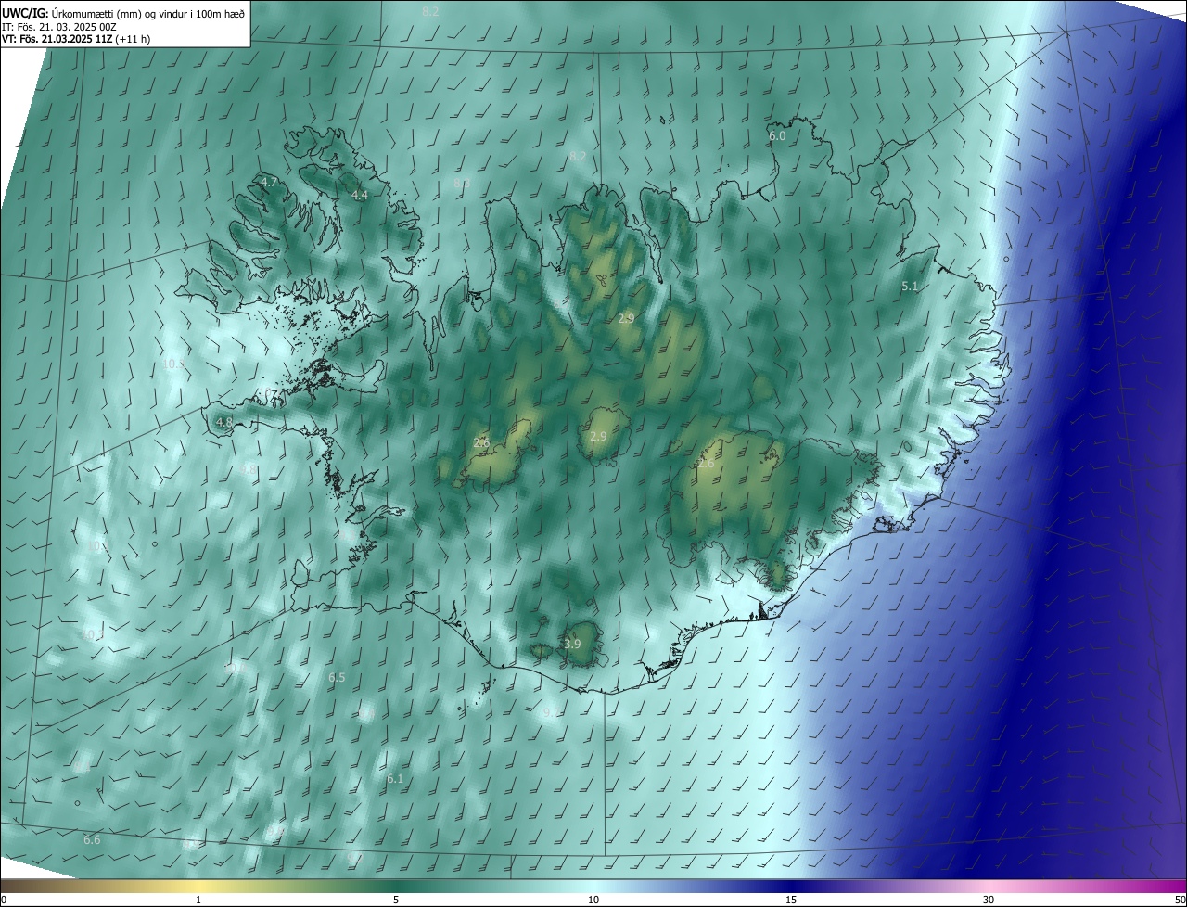This screenshot has width=1187, height=907.
Task: Click the colorbar tick label 30
Action: [x=989, y=901]
